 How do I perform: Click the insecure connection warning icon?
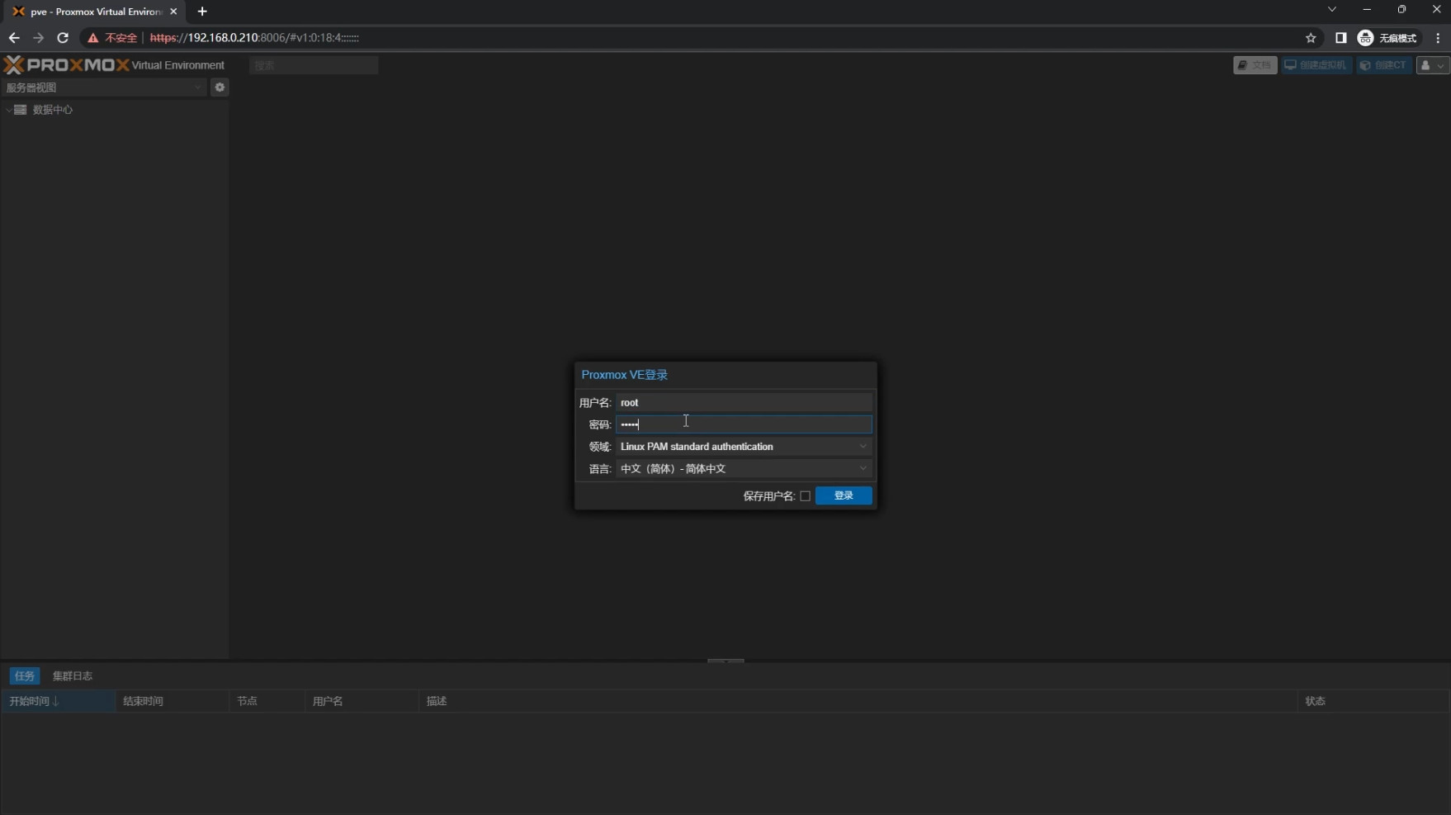[x=93, y=38]
